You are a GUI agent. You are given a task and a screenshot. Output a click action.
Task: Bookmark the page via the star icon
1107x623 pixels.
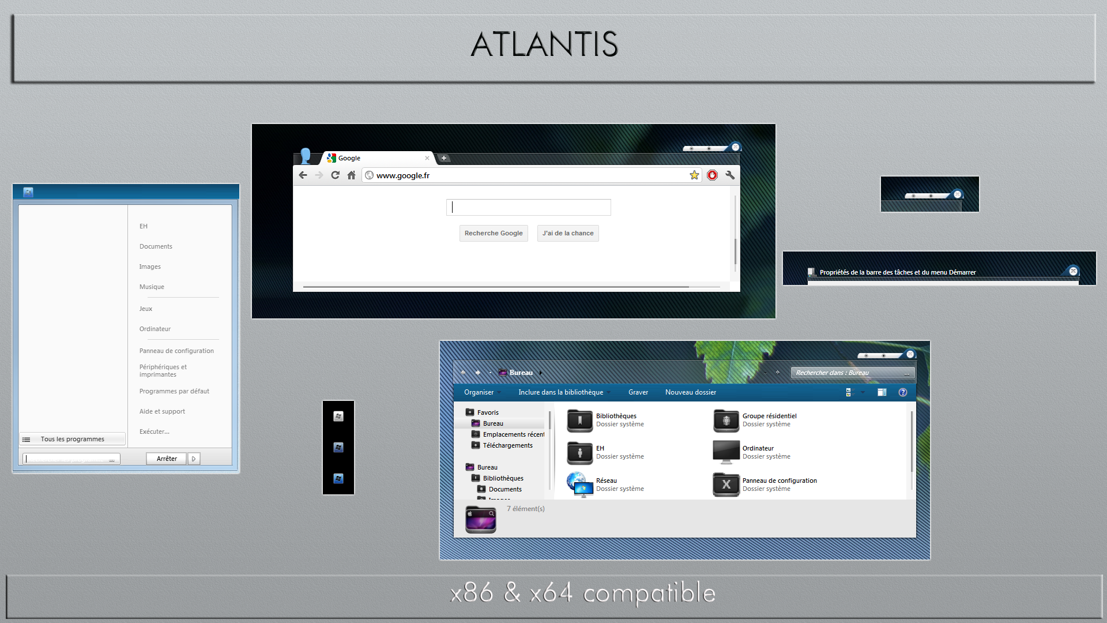(694, 175)
